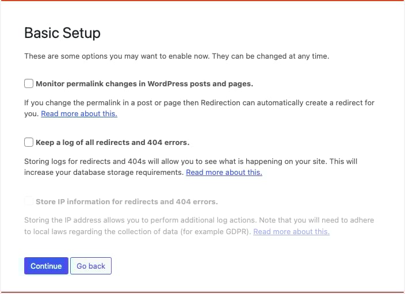Click the Go back button

pos(91,266)
